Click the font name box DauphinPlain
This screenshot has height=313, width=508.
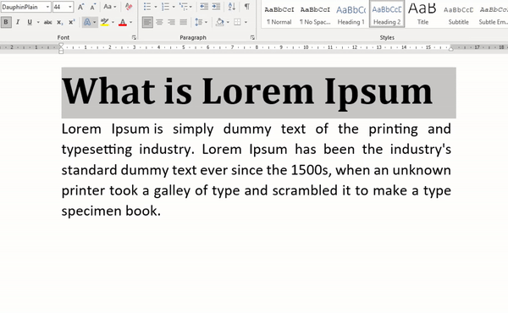[x=23, y=7]
